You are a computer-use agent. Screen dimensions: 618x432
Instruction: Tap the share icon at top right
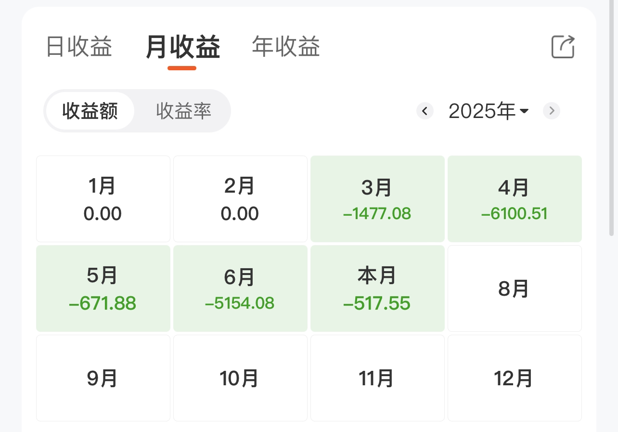(x=563, y=47)
